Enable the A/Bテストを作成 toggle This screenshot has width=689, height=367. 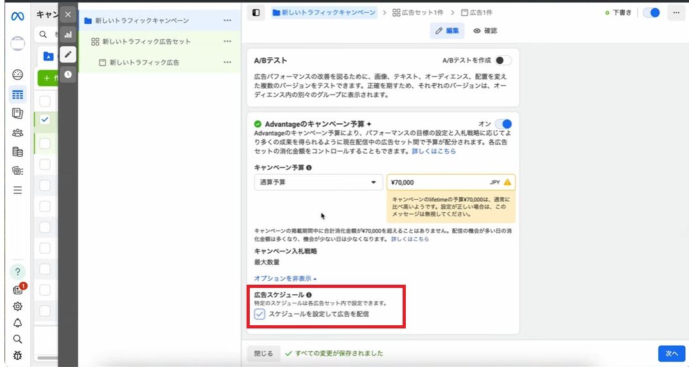503,60
